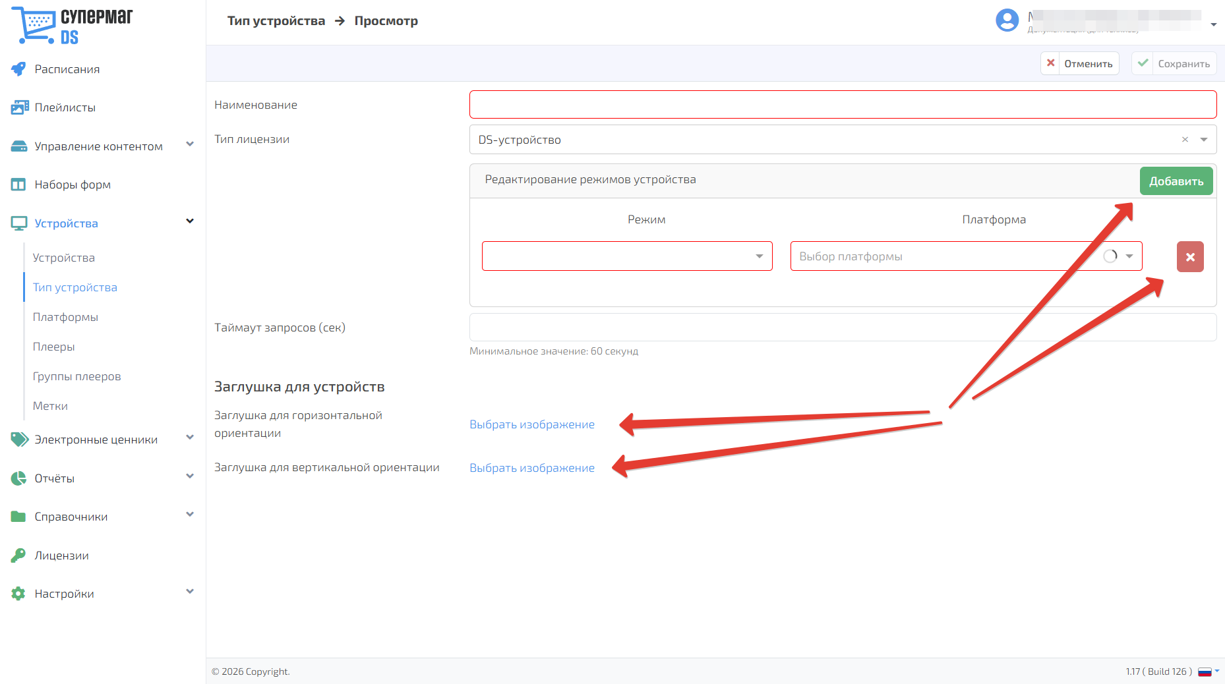
Task: Focus the Наименование input field
Action: pyautogui.click(x=843, y=105)
